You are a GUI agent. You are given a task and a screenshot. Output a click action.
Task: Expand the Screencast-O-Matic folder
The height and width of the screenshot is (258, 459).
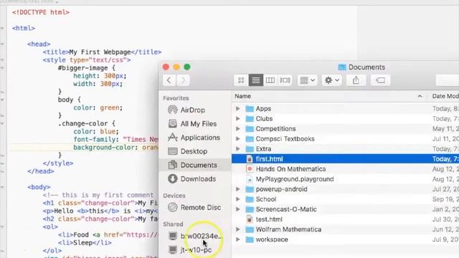coord(237,209)
